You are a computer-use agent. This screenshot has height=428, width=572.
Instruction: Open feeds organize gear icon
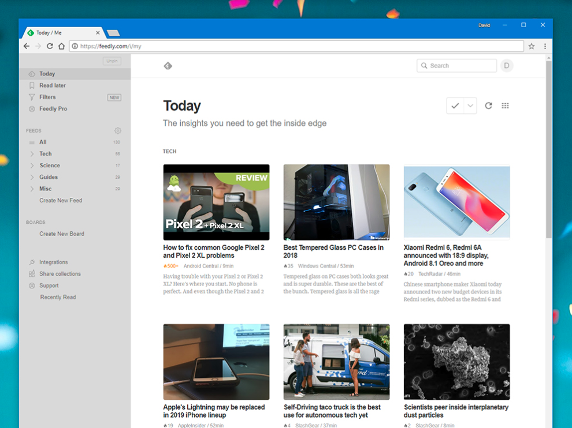click(117, 130)
